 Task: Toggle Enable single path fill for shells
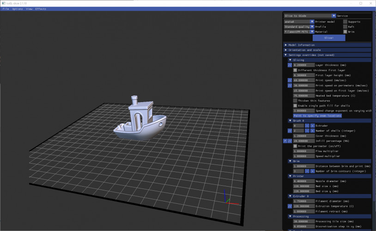coord(295,106)
